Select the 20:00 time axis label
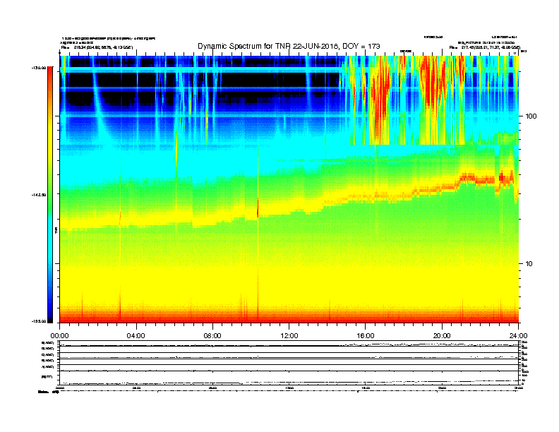The width and height of the screenshot is (559, 432). pyautogui.click(x=442, y=336)
